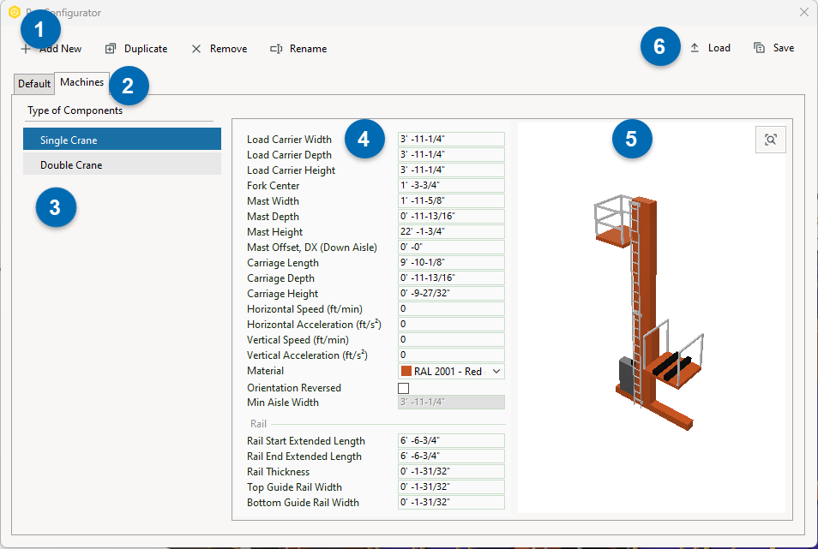Select the Machines tab
Viewport: 818px width, 549px height.
(x=81, y=81)
